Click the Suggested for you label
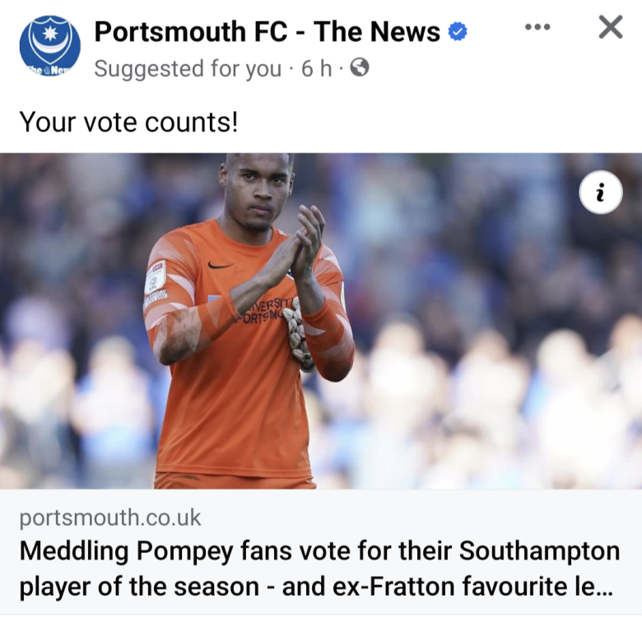The image size is (642, 617). click(x=188, y=69)
